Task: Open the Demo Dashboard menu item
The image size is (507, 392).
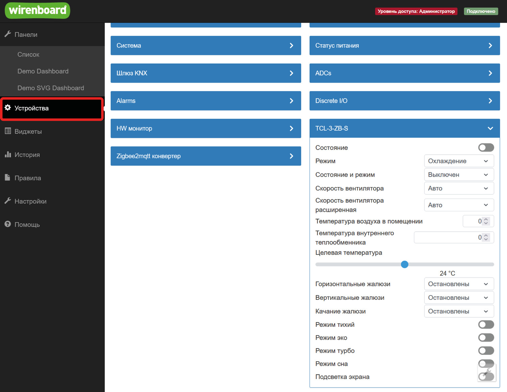Action: [43, 71]
